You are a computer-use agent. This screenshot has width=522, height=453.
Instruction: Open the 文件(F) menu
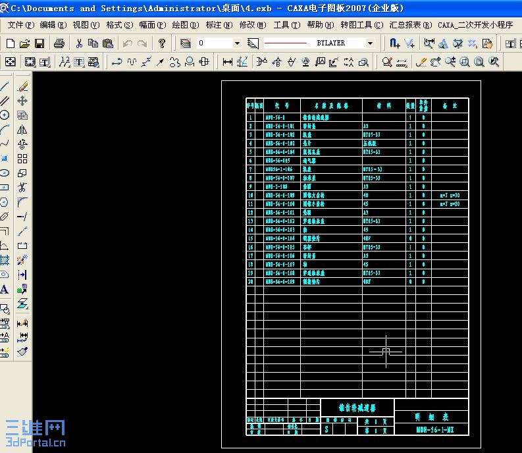[21, 25]
